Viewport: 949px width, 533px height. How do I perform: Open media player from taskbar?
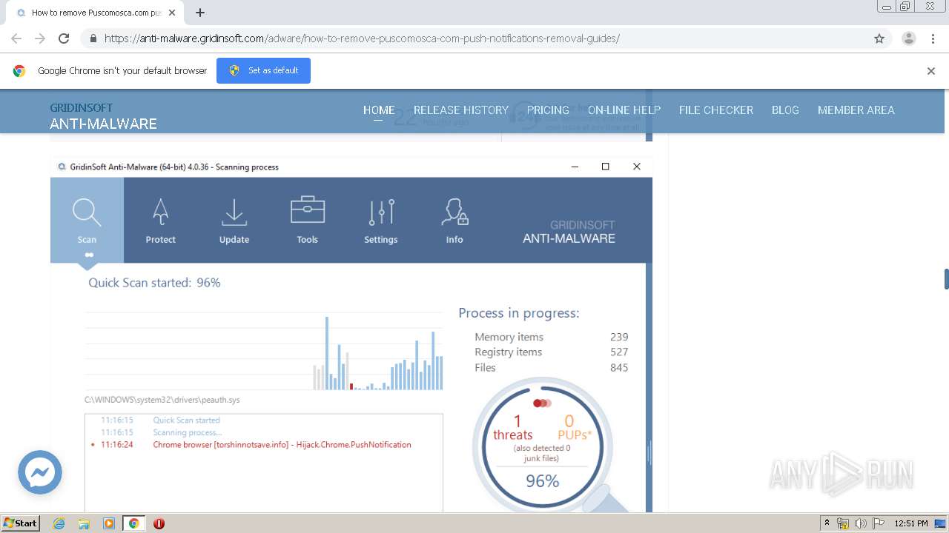tap(109, 523)
